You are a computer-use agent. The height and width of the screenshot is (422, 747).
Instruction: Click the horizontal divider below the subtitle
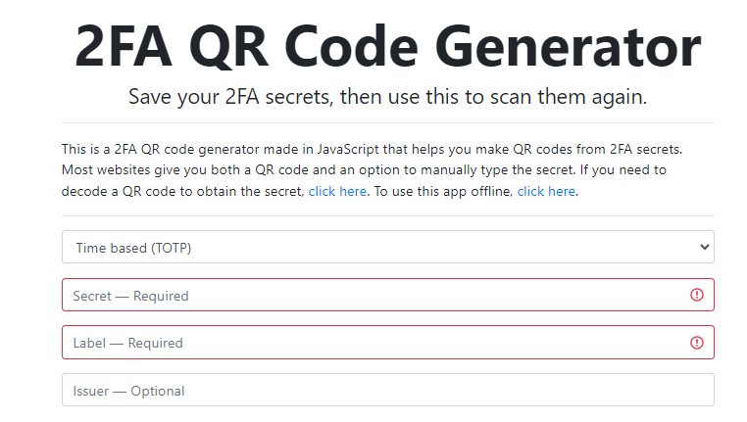387,122
